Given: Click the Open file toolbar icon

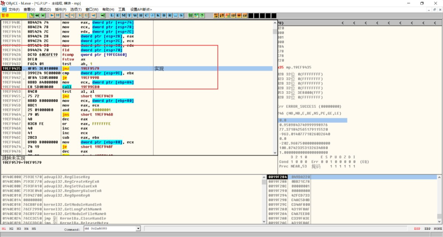Looking at the screenshot, I should (31, 16).
